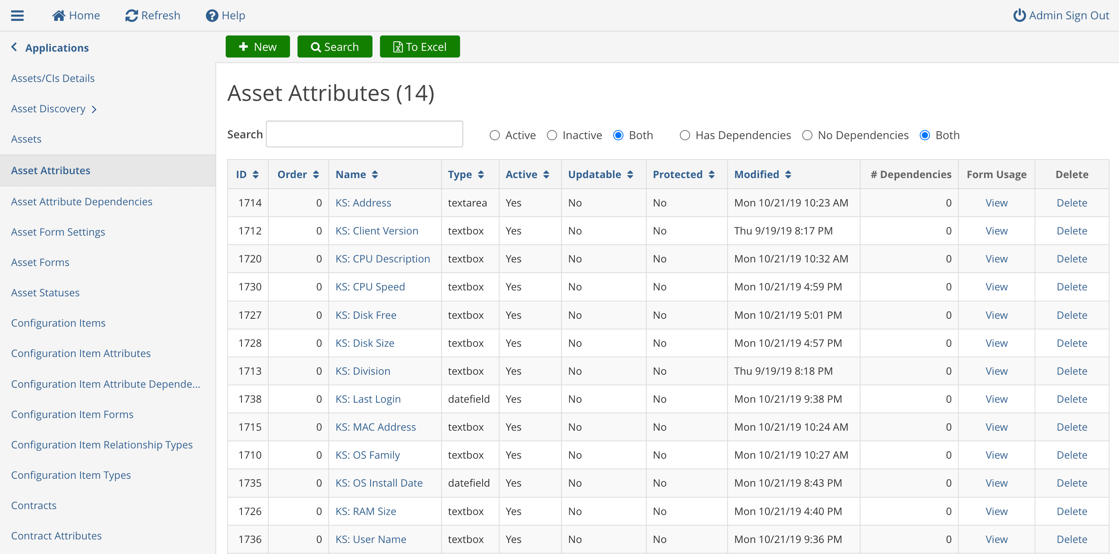Click the hamburger menu icon

coord(18,15)
